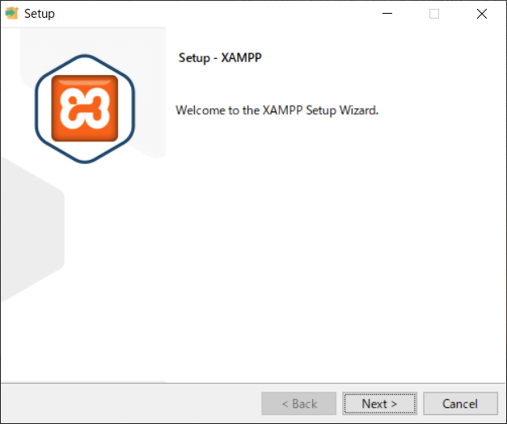Click the large grey hexagon shape on the left
Viewport: 507px width, 424px height.
(31, 229)
